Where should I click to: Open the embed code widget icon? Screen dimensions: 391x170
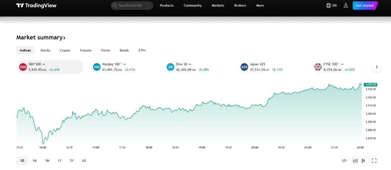(x=344, y=160)
